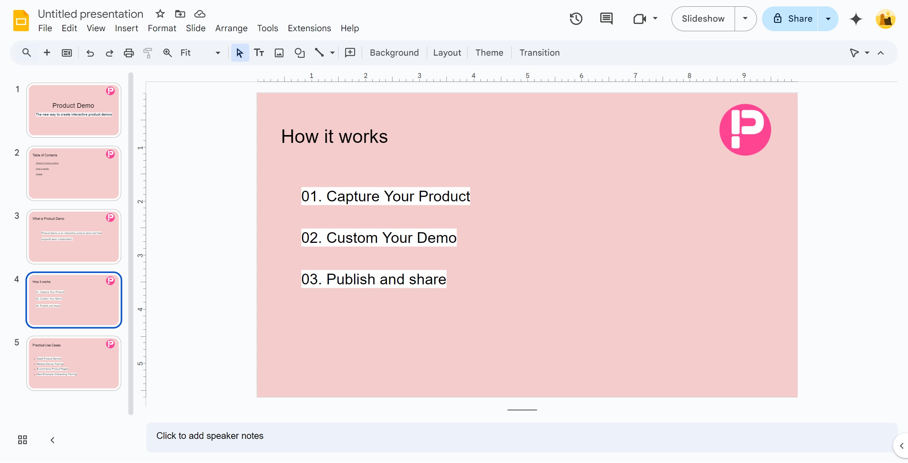Screen dimensions: 908x463
Task: Click the Theme button
Action: (489, 53)
